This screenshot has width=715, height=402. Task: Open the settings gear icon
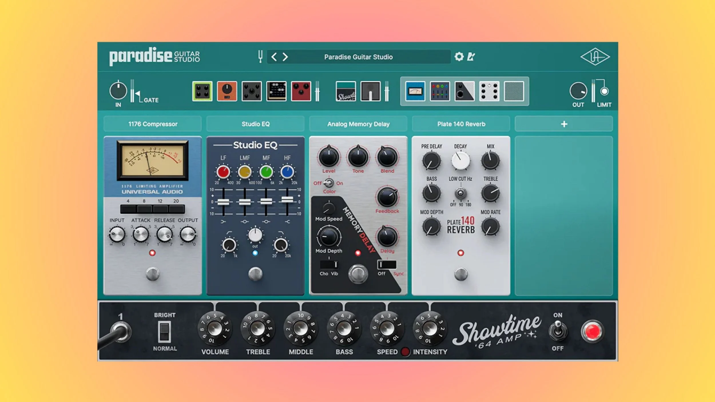(x=459, y=57)
